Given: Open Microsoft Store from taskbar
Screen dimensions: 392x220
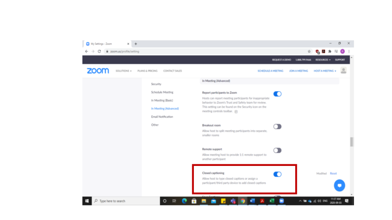Looking at the screenshot, I should [x=194, y=201].
